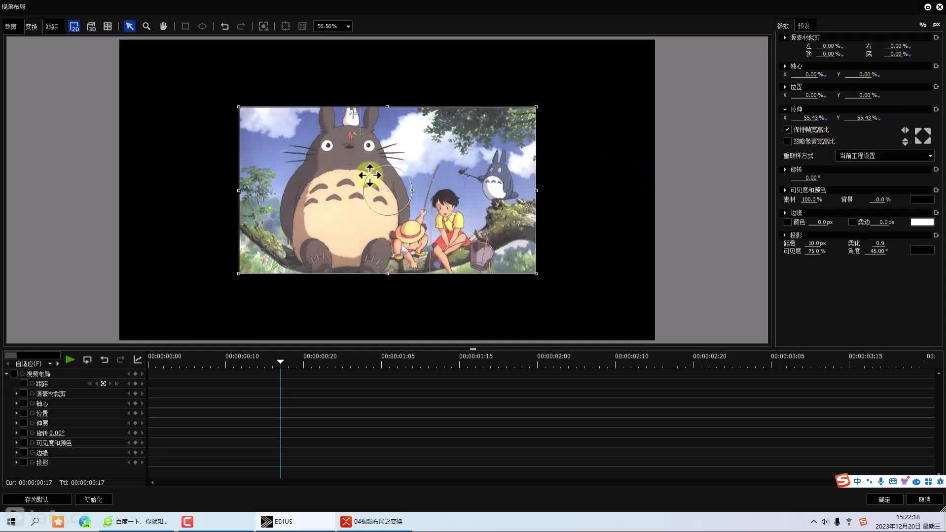Go to previous keyframe on 投影 row
The image size is (946, 532).
tap(129, 463)
